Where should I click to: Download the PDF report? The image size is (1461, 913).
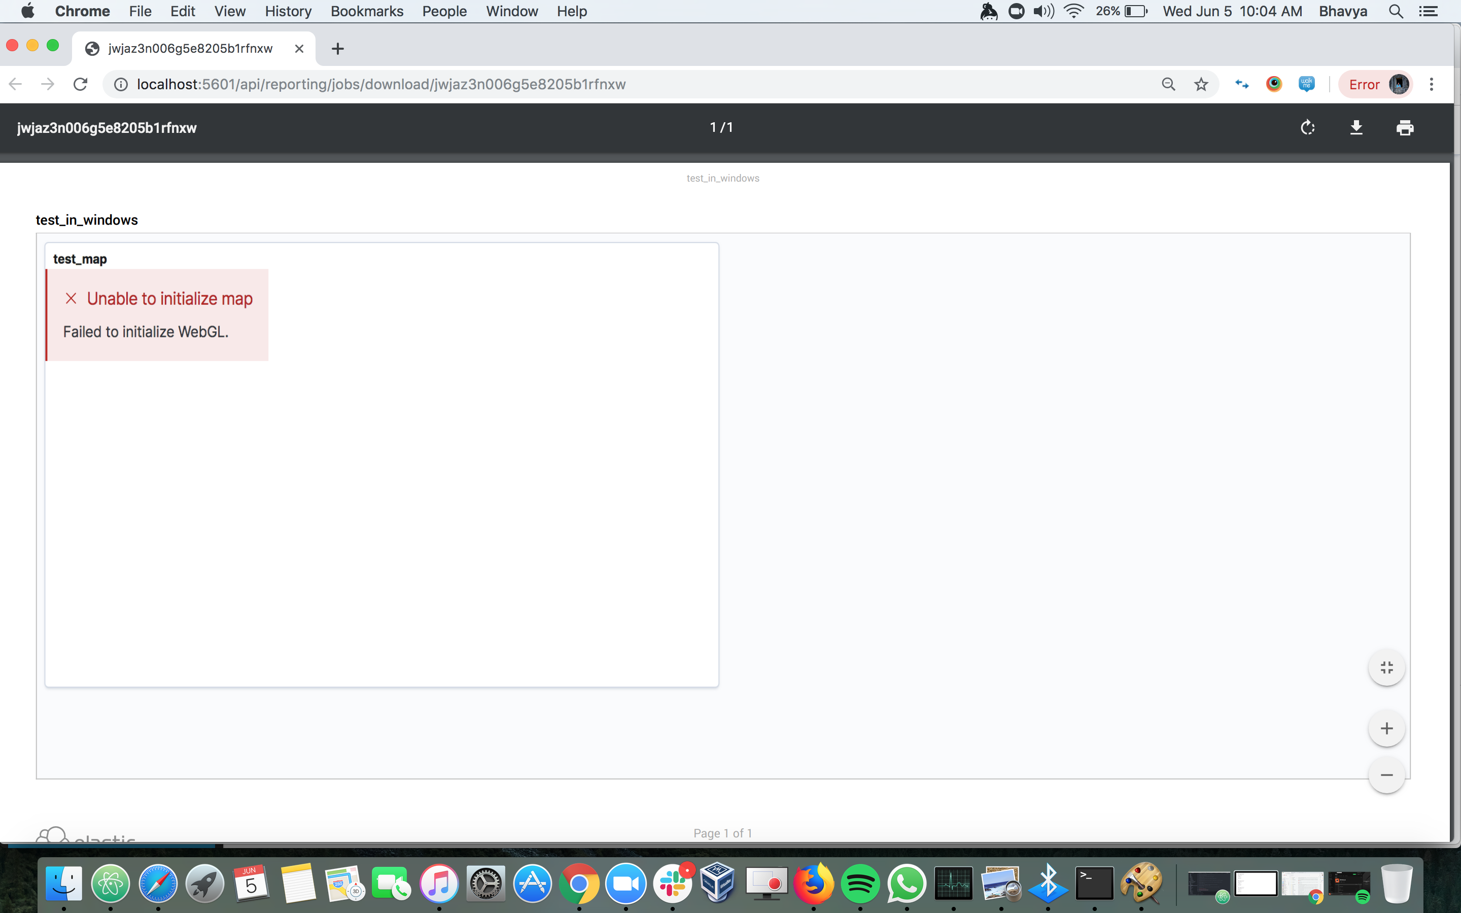point(1356,127)
